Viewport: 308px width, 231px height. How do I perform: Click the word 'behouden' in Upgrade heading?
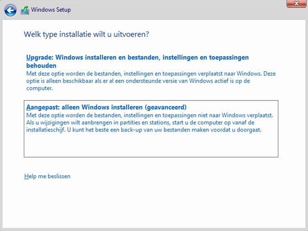42,66
